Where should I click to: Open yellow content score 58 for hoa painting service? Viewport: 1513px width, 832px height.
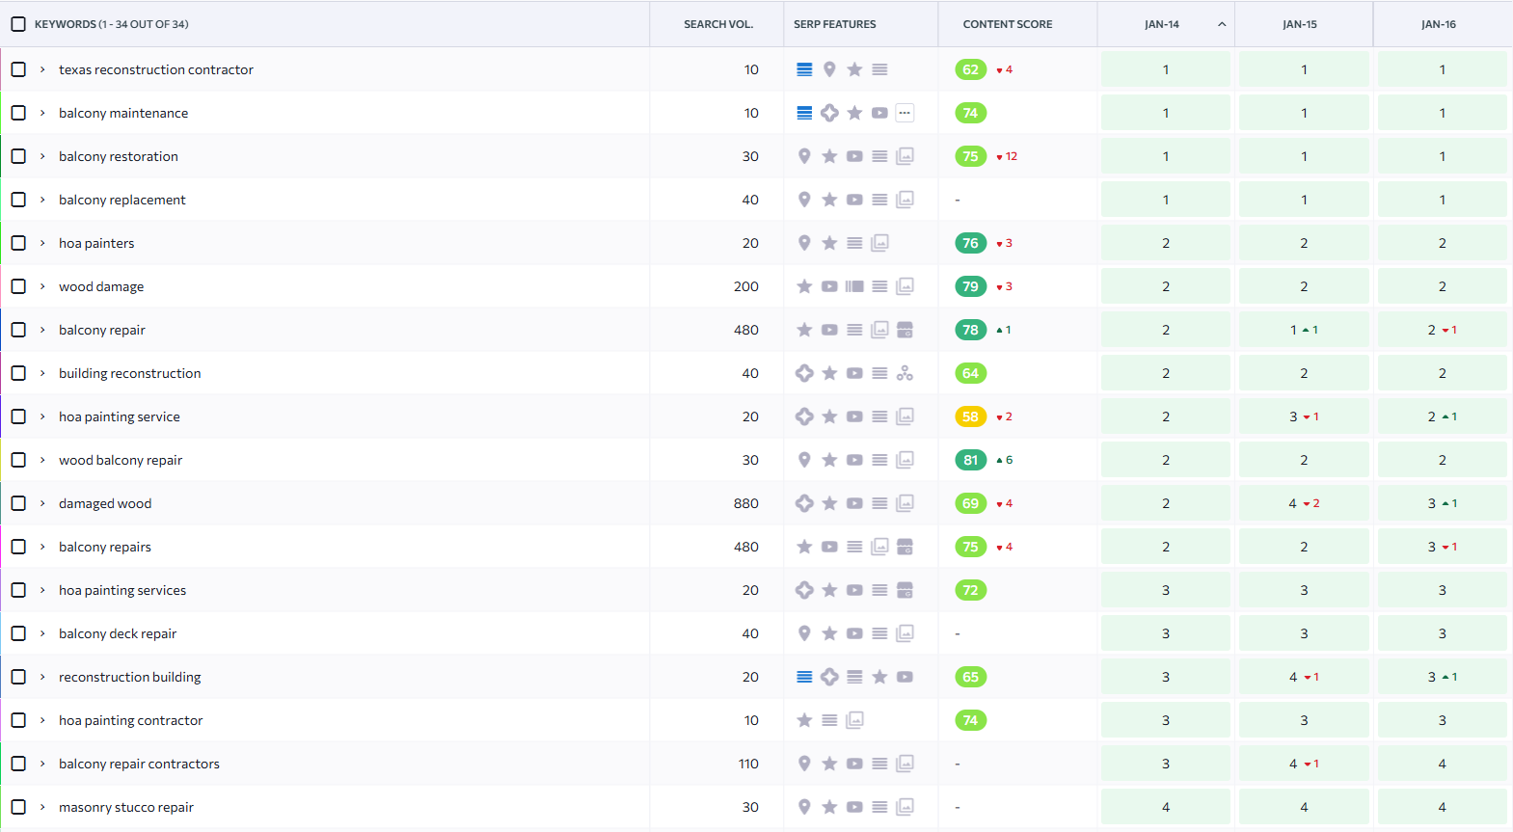971,416
